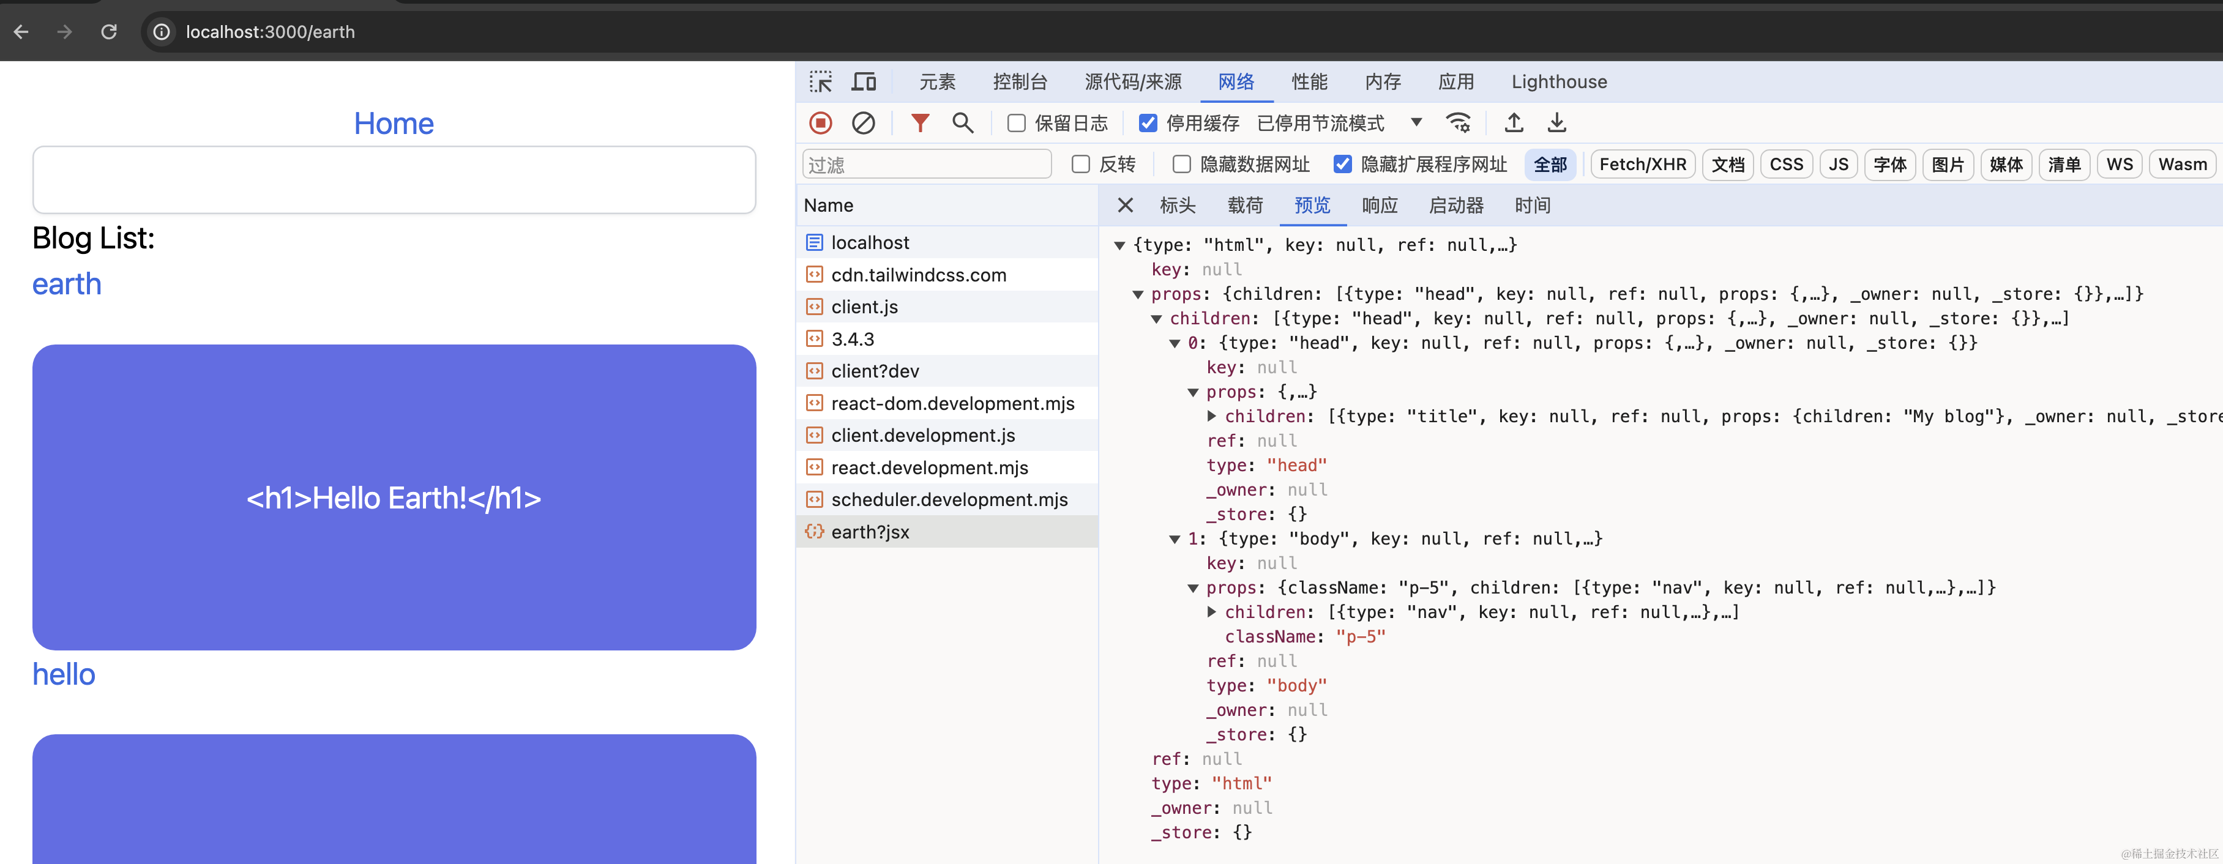Import HAR file upload icon
This screenshot has width=2223, height=864.
point(1514,124)
